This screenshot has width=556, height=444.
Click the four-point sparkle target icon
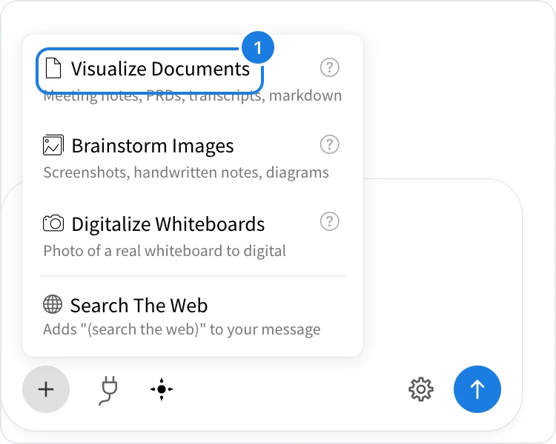[162, 389]
